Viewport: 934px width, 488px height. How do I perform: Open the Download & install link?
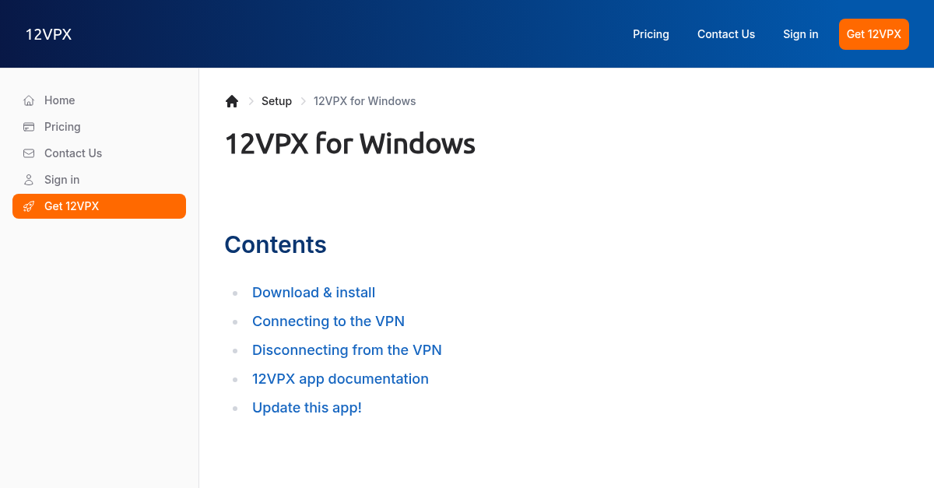[x=314, y=292]
